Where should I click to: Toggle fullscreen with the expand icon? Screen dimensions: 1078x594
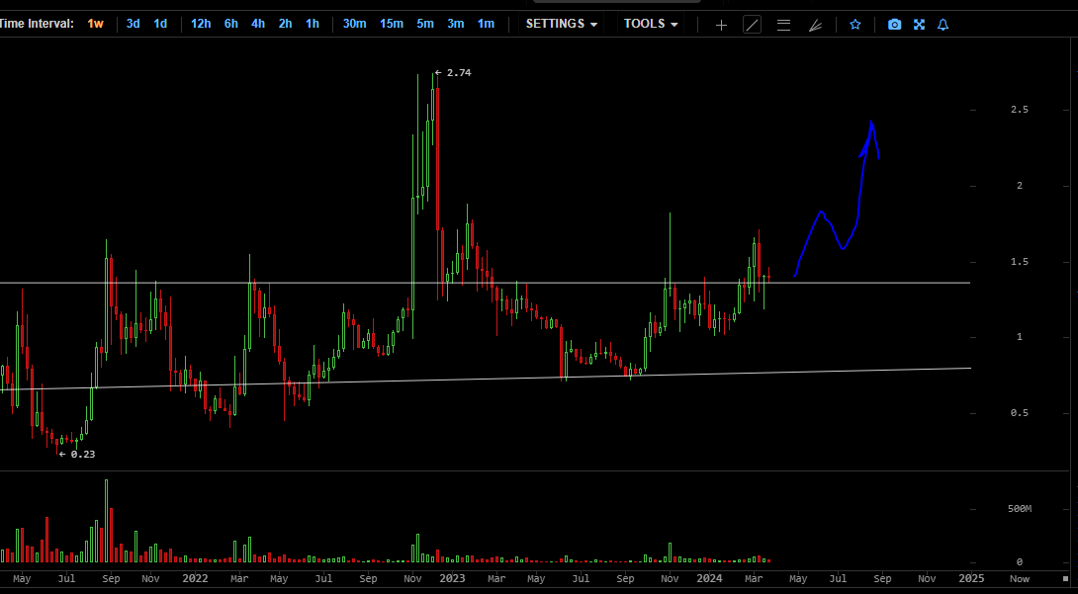[919, 24]
